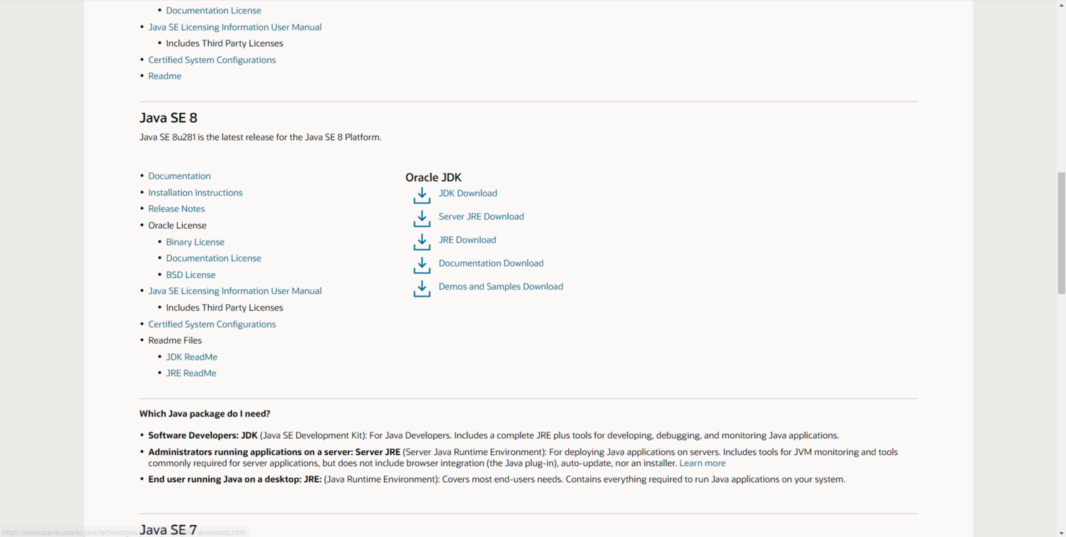Open the Documentation Download link
1066x537 pixels.
pos(491,263)
